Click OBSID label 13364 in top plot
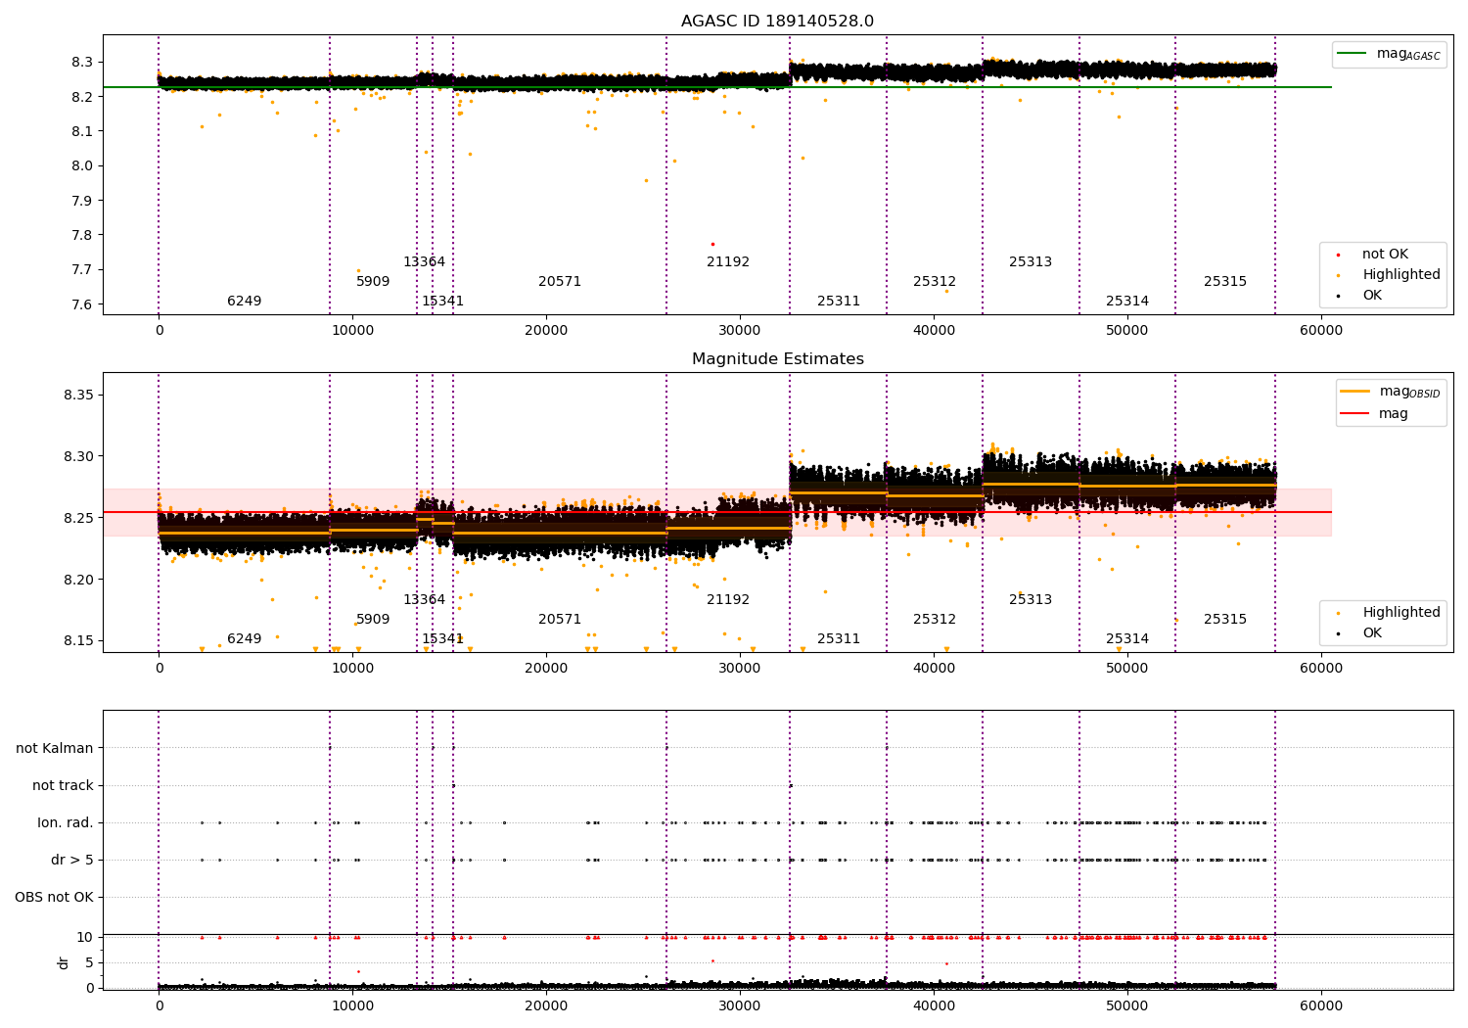This screenshot has width=1468, height=1028. (x=424, y=262)
